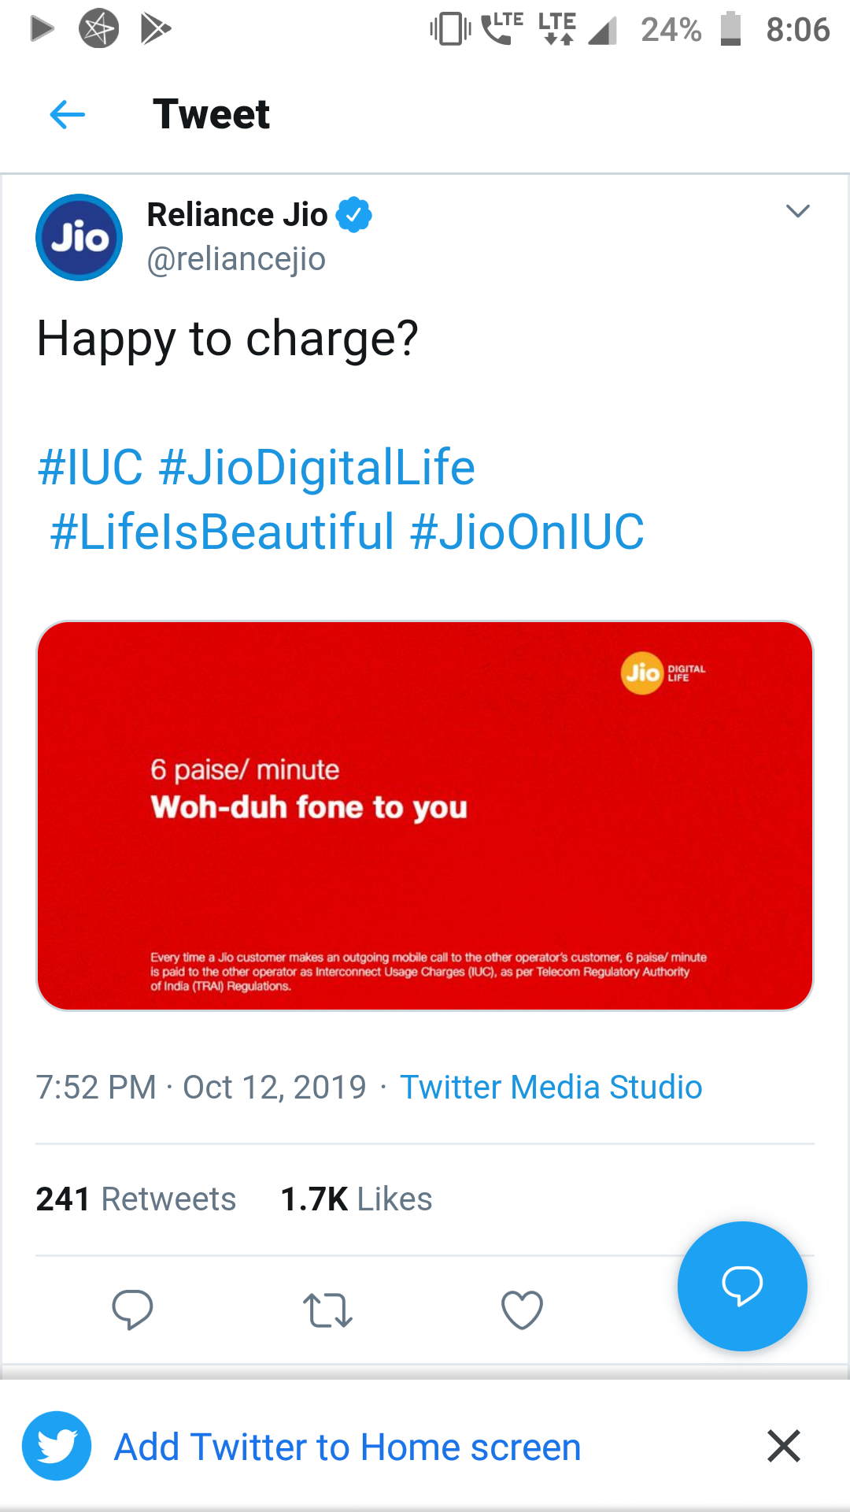Viewport: 850px width, 1512px height.
Task: Expand tweet options chevron
Action: 797,211
